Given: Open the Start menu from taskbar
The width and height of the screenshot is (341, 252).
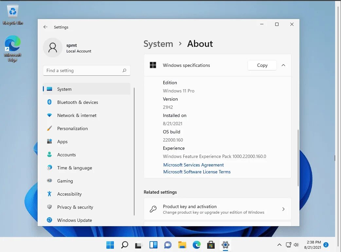Looking at the screenshot, I should pos(110,245).
